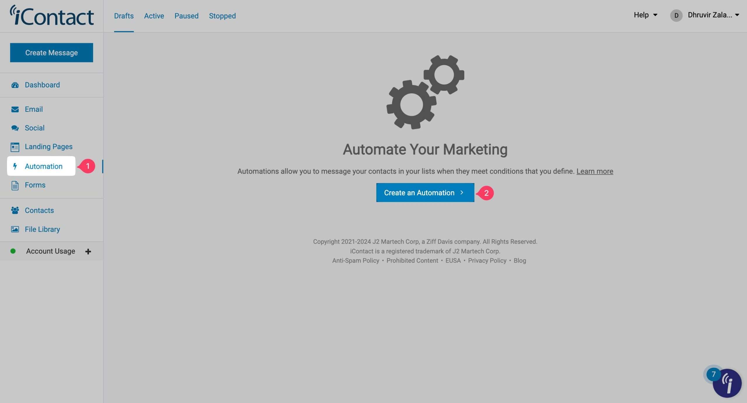Image resolution: width=747 pixels, height=403 pixels.
Task: Open the Learn more link
Action: point(595,171)
